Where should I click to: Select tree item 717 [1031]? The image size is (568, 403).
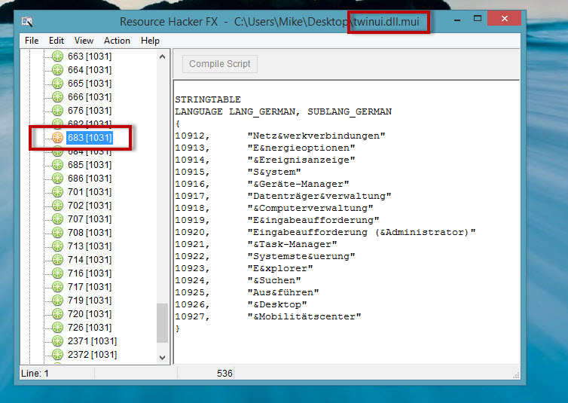point(90,287)
